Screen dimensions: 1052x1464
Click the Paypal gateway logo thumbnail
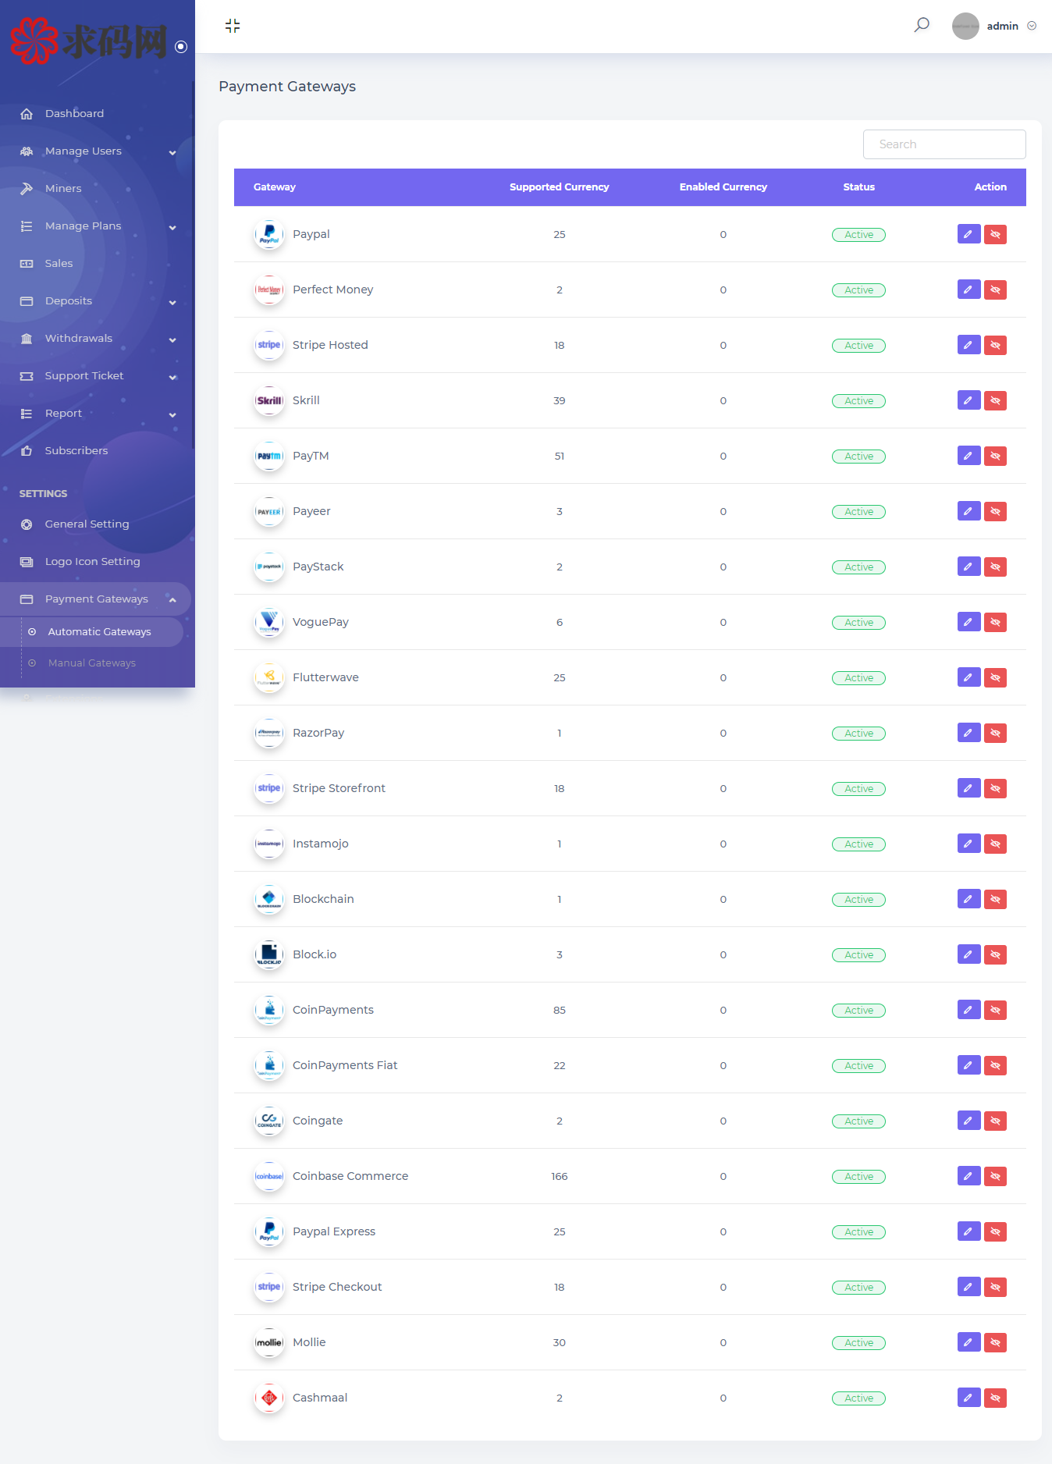269,234
